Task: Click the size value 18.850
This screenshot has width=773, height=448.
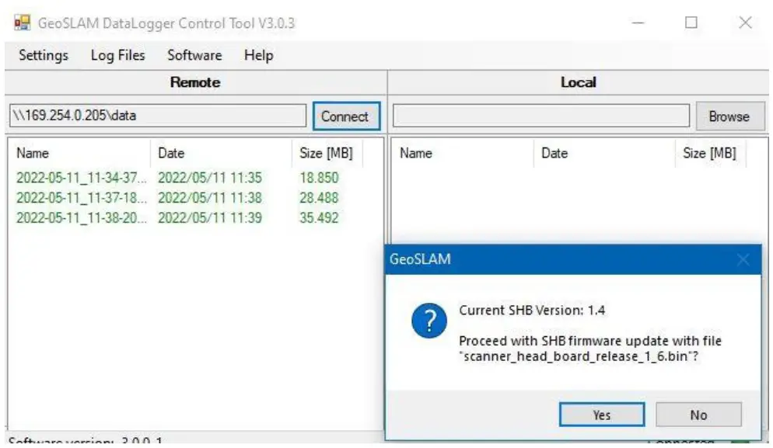Action: 319,178
